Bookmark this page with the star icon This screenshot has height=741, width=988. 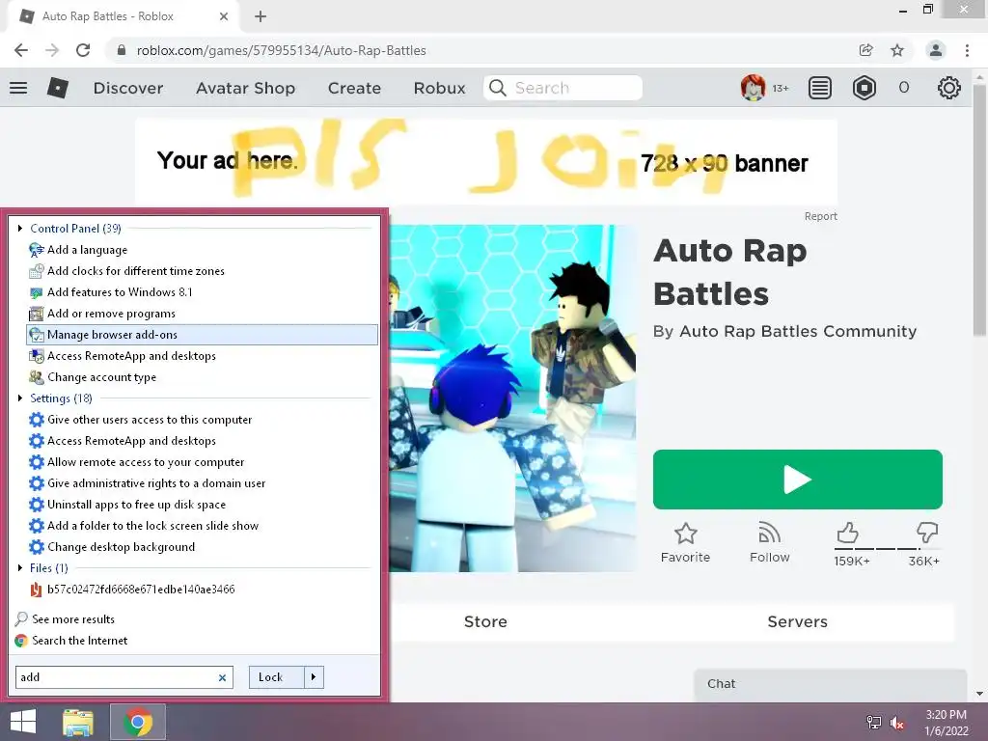[897, 50]
